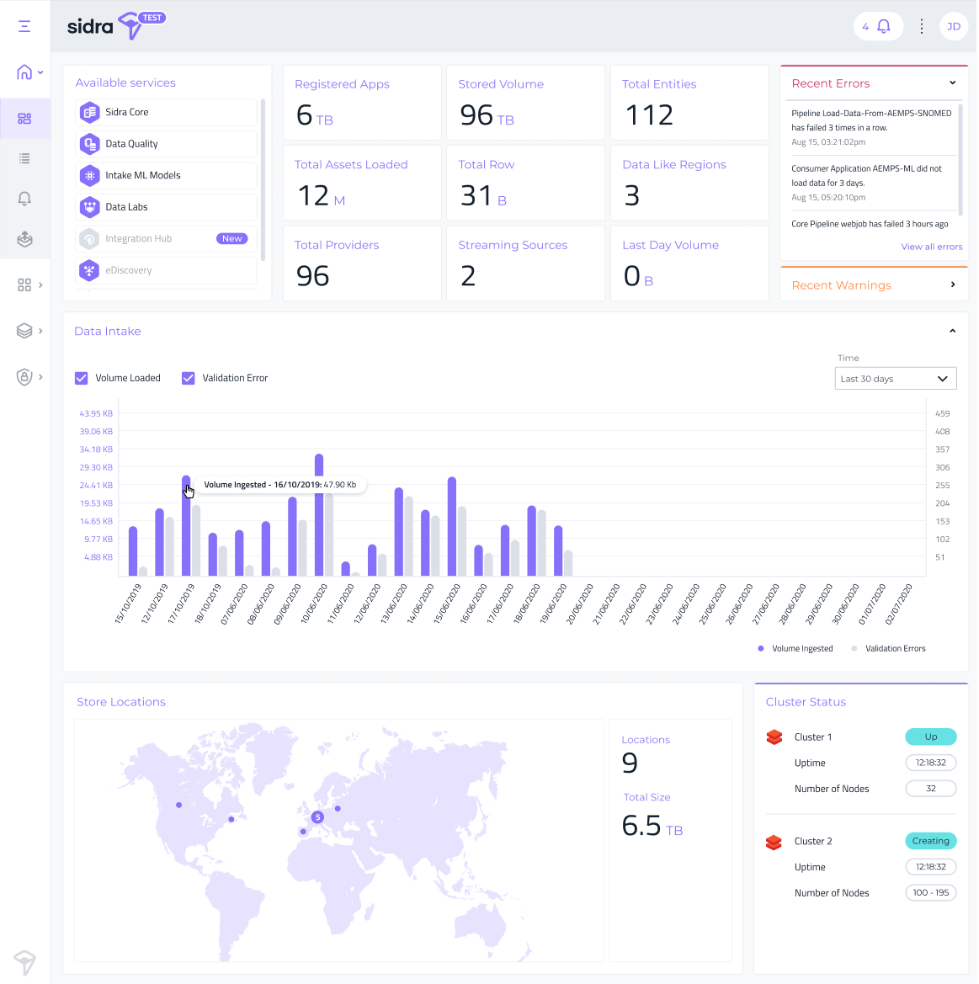
Task: Click the hamburger menu icon in sidebar
Action: 24,26
